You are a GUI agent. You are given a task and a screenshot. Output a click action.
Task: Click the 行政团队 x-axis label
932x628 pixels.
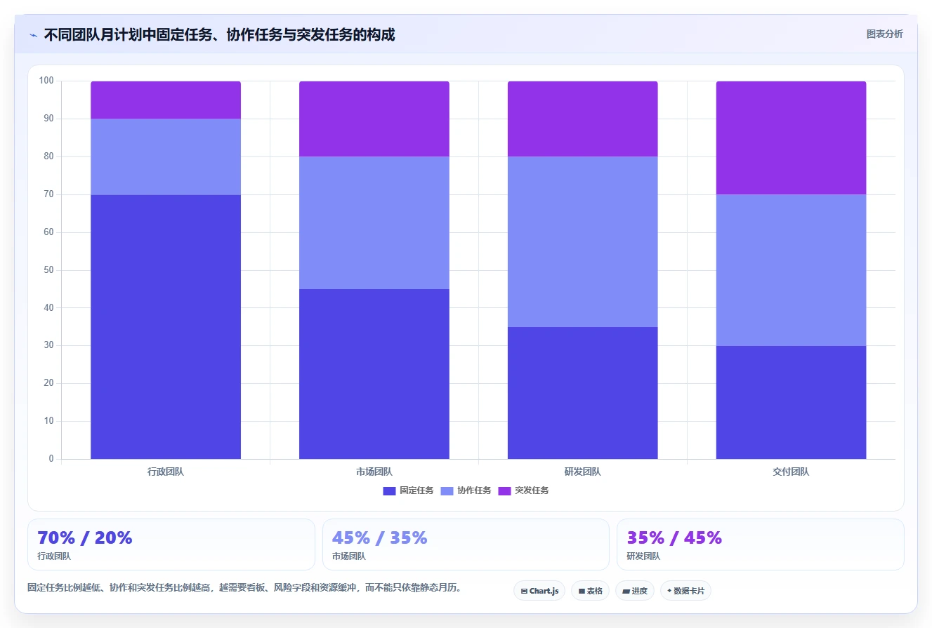[x=166, y=472]
